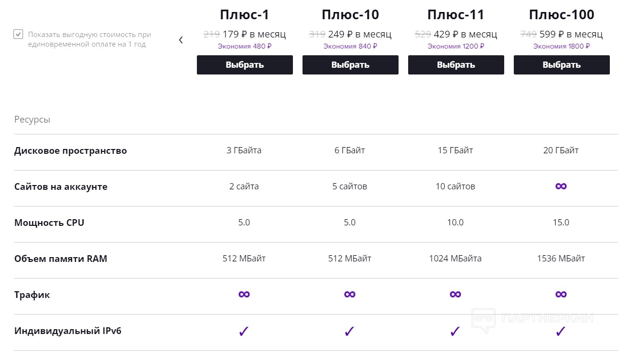This screenshot has width=618, height=359.
Task: Toggle the yearly payment price checkbox
Action: tap(18, 35)
